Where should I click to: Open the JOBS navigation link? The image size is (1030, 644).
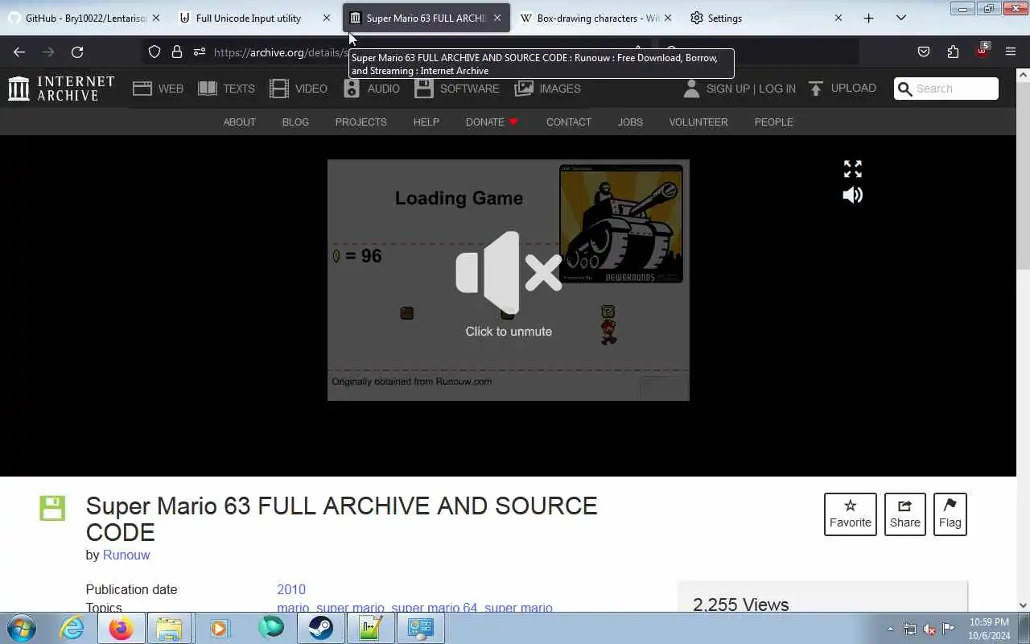(630, 122)
